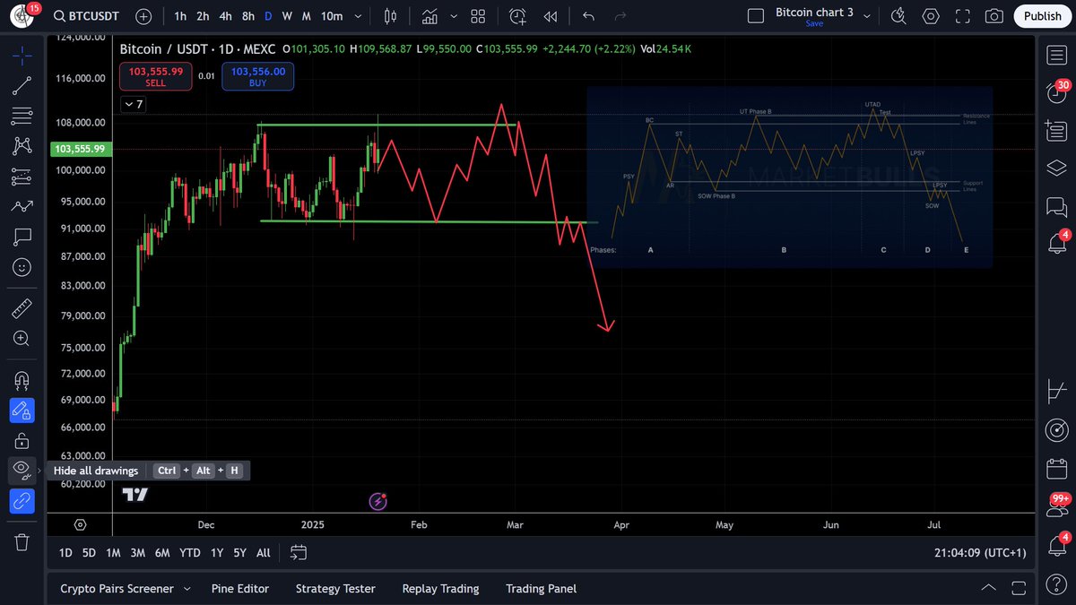Redo the chart action

(620, 16)
